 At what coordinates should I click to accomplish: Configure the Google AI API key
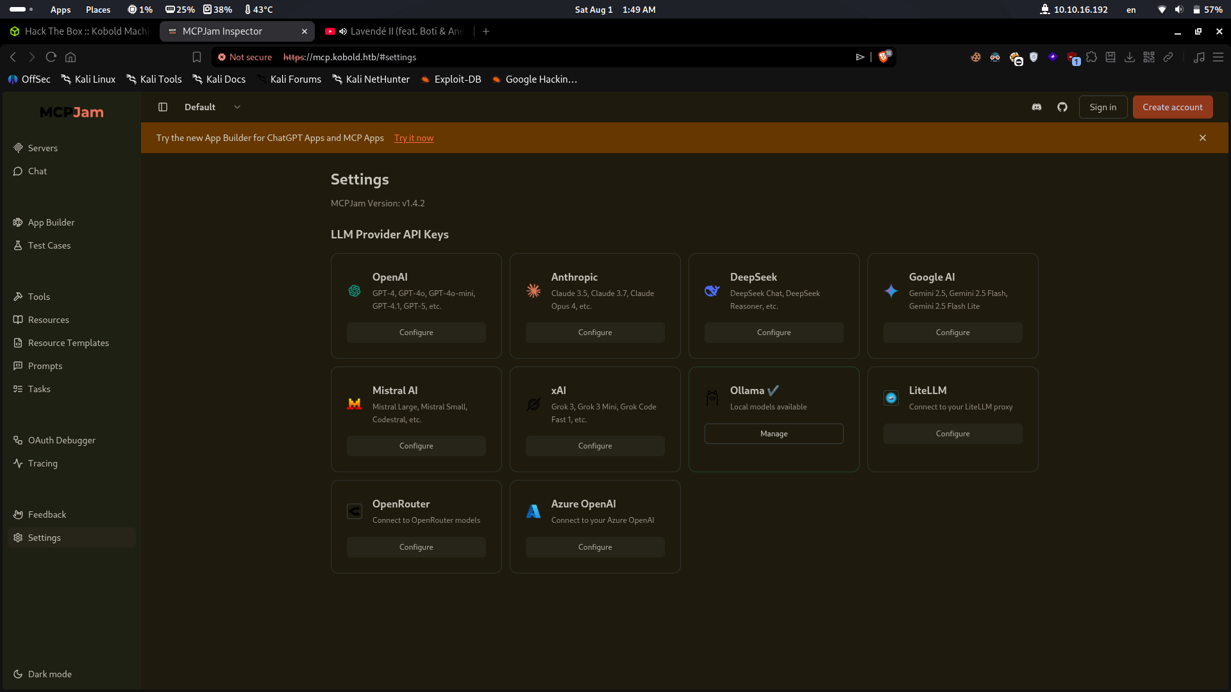[953, 333]
